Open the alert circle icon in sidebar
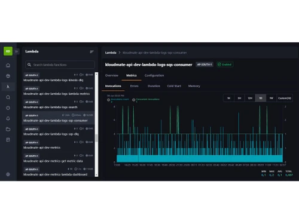 pyautogui.click(x=8, y=108)
